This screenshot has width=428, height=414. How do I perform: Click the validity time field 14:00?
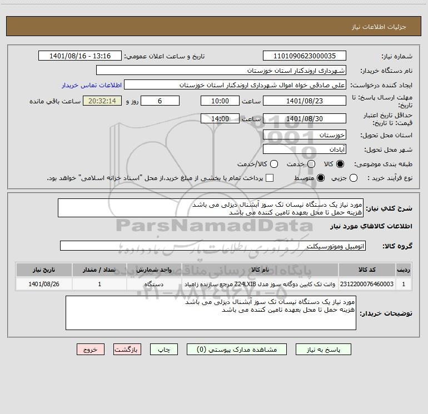pos(220,118)
